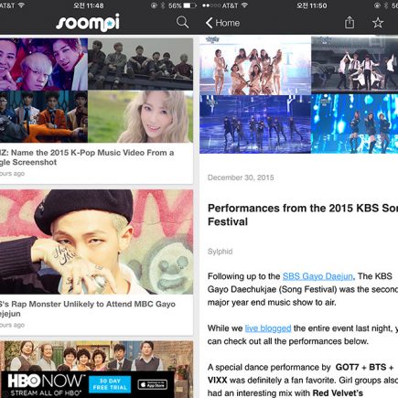Open search with the magnifying glass icon
The image size is (398, 398).
tap(182, 23)
